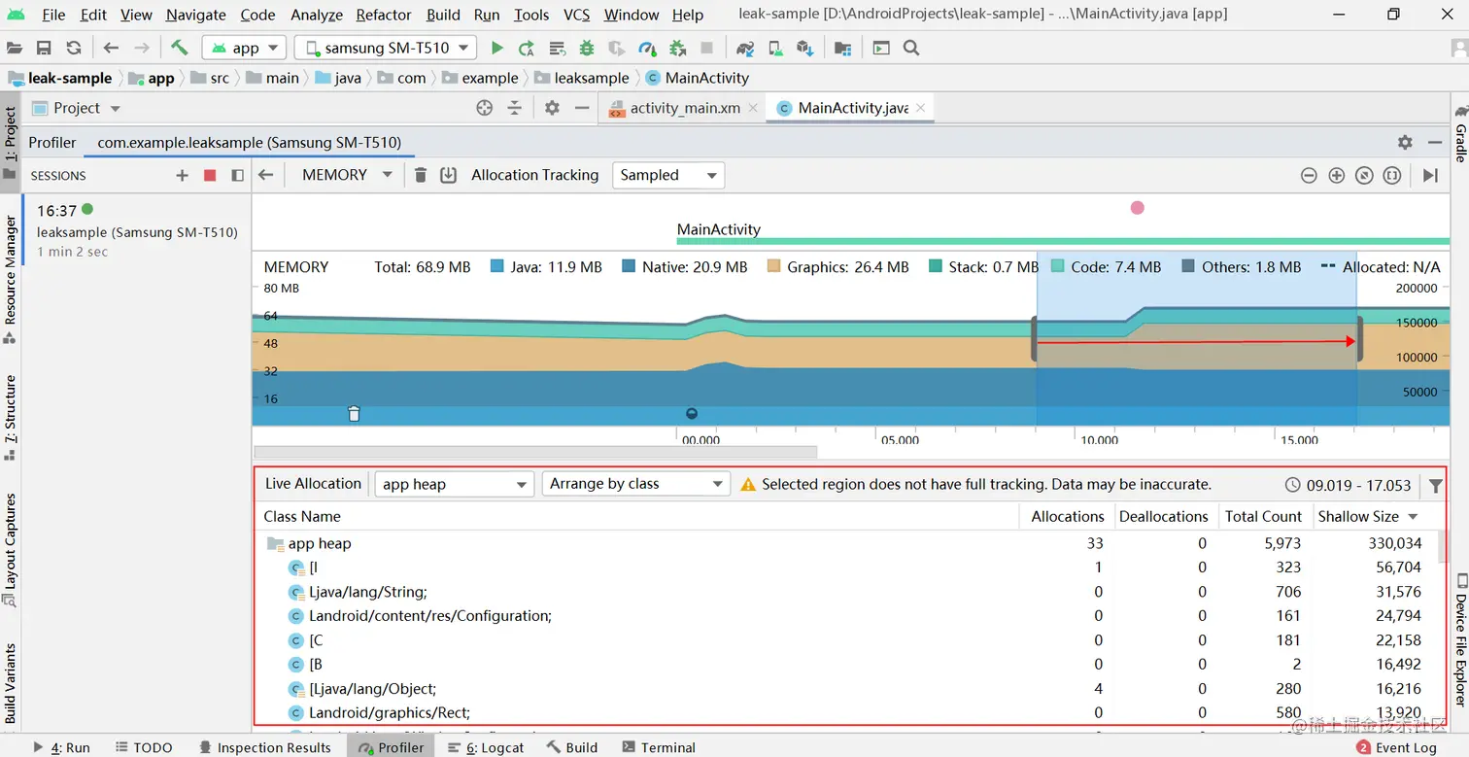Viewport: 1469px width, 757px height.
Task: Toggle the Device File Explorer panel
Action: pyautogui.click(x=1460, y=639)
